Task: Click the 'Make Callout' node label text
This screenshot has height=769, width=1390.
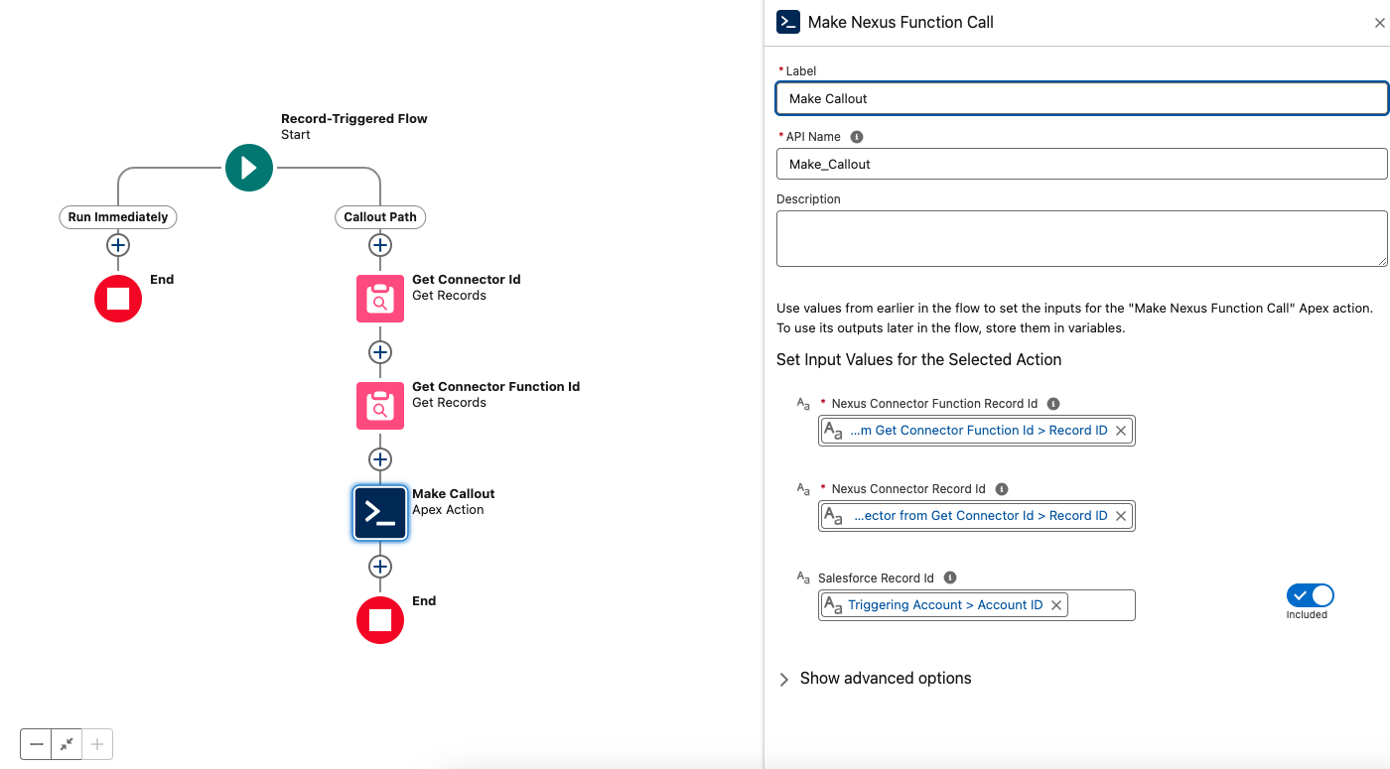Action: tap(454, 494)
